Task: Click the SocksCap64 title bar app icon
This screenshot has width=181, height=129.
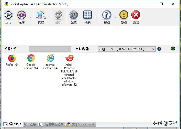Action: [x=6, y=4]
